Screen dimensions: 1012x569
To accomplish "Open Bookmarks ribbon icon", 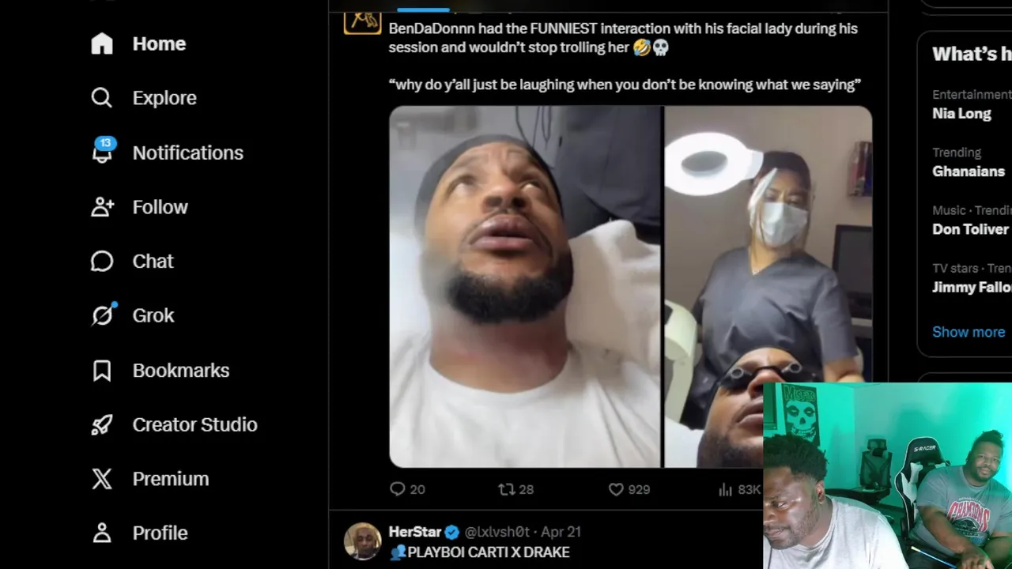I will click(102, 371).
